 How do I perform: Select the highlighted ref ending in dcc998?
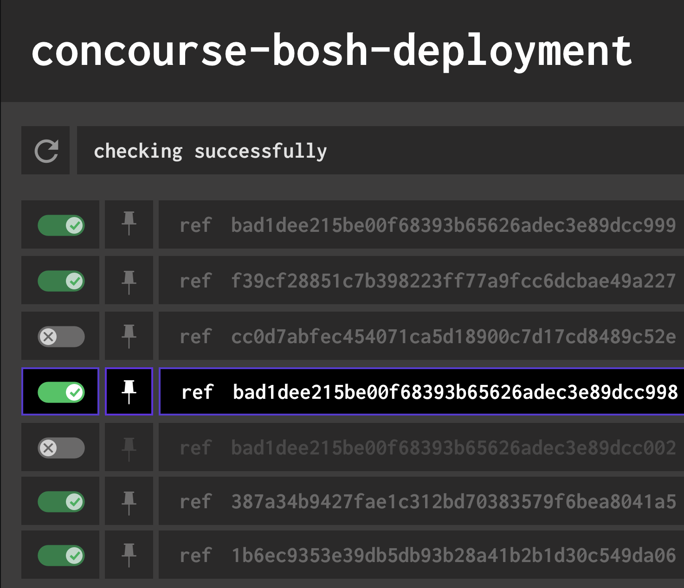(418, 392)
